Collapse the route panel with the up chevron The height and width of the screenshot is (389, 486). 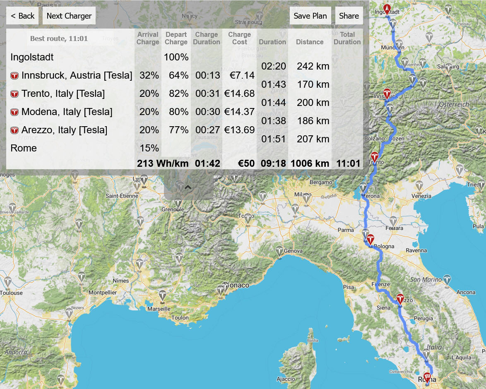tap(188, 187)
